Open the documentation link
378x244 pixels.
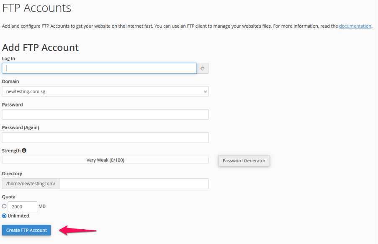tap(355, 26)
